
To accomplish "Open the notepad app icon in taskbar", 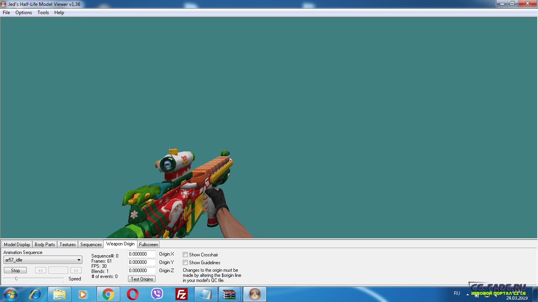I will click(x=206, y=294).
